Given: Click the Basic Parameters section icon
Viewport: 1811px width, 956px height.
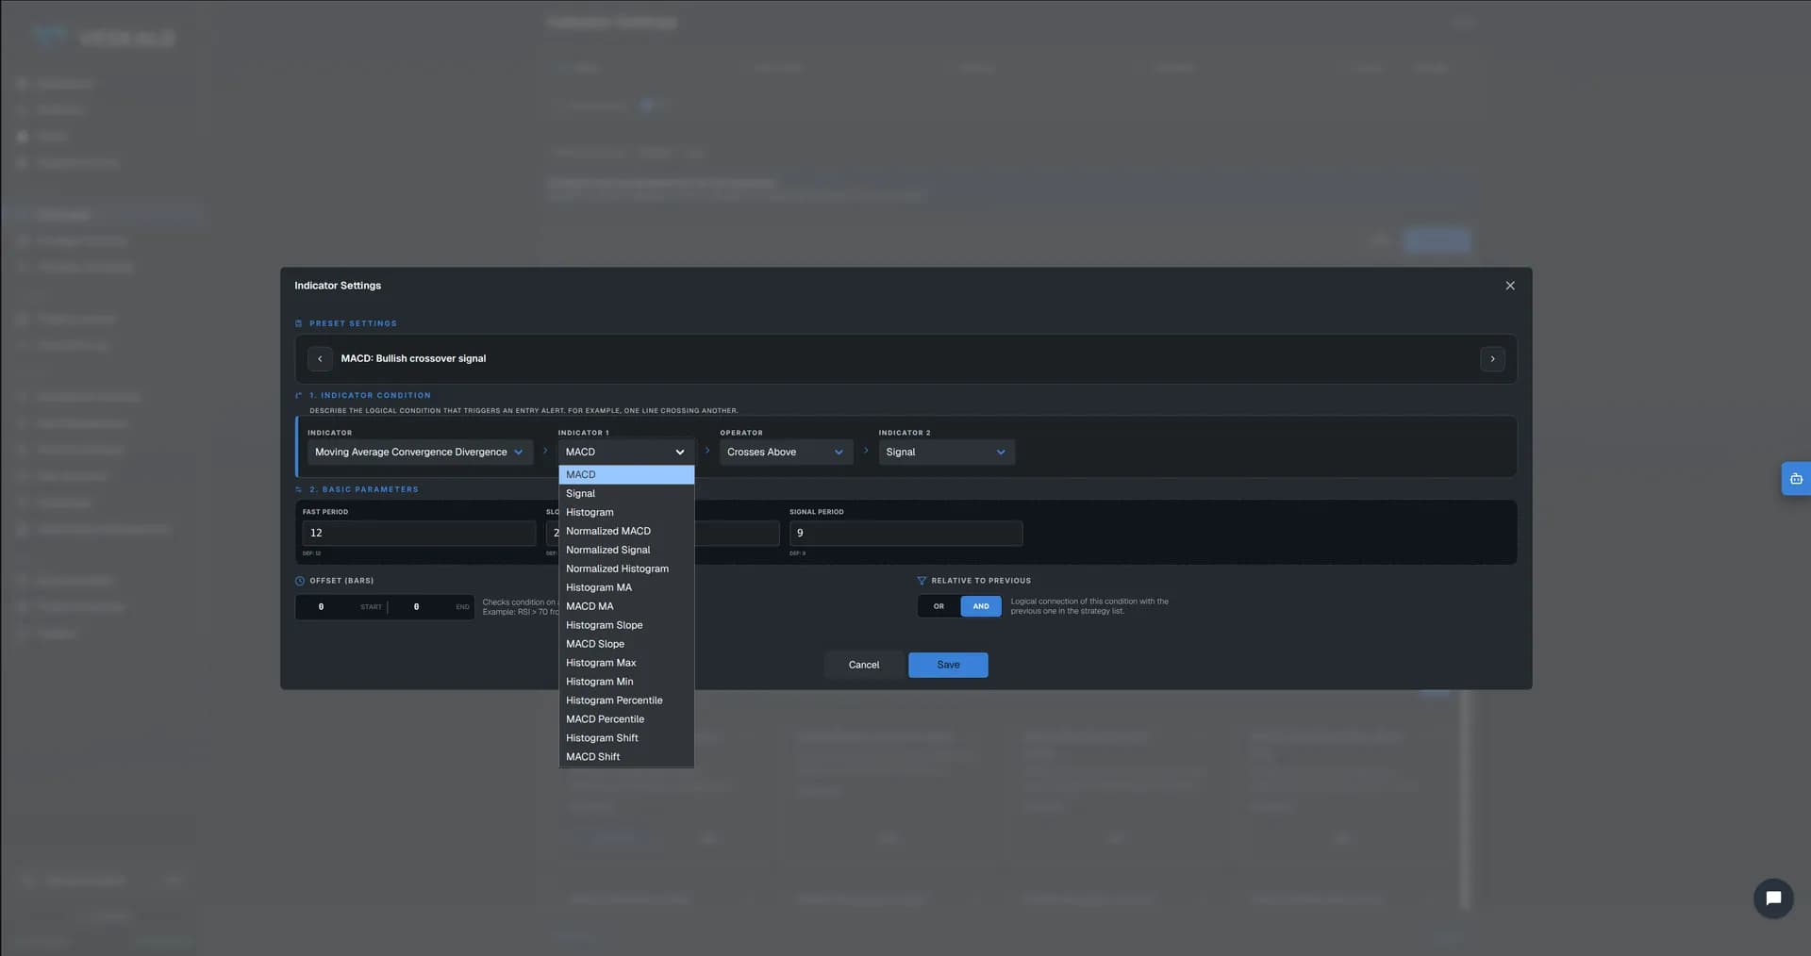Looking at the screenshot, I should click(x=299, y=490).
